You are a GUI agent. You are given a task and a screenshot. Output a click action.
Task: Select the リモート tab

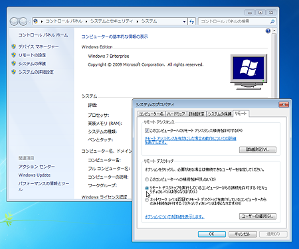pos(241,114)
